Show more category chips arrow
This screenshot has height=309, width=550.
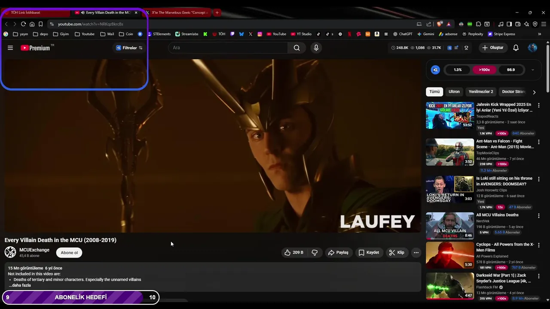[534, 92]
